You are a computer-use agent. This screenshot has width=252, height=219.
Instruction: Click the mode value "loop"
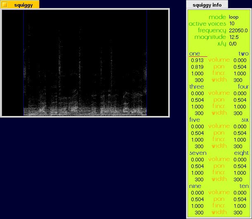click(234, 17)
